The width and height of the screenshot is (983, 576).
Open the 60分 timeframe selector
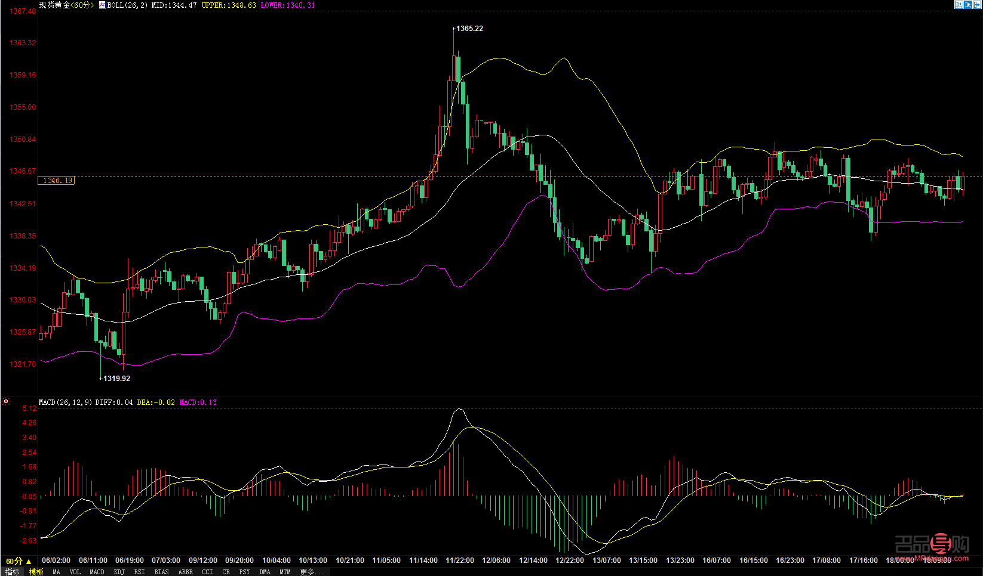[x=19, y=561]
